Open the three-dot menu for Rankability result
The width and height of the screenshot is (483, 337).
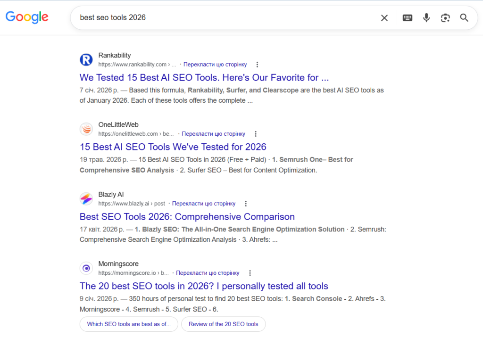pyautogui.click(x=257, y=64)
